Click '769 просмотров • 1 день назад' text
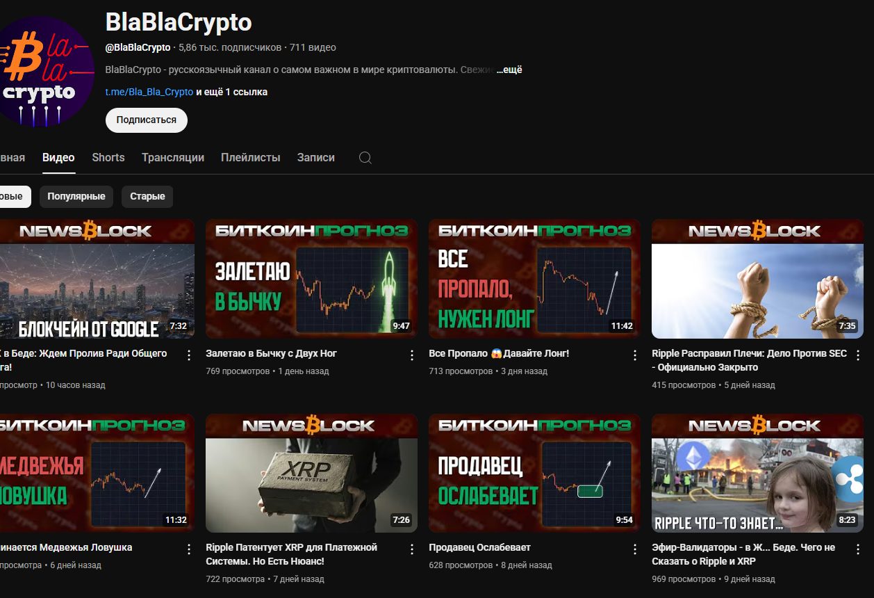The height and width of the screenshot is (598, 874). pos(267,371)
